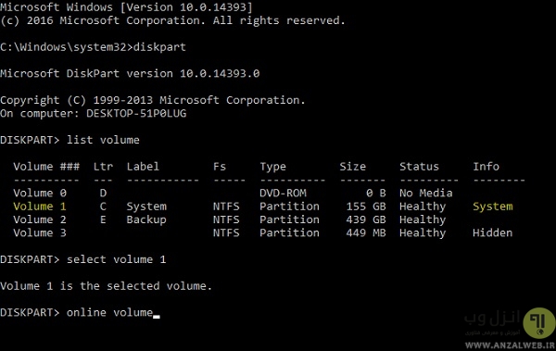Click the 'select volume 1' command
This screenshot has height=351, width=556.
point(117,259)
